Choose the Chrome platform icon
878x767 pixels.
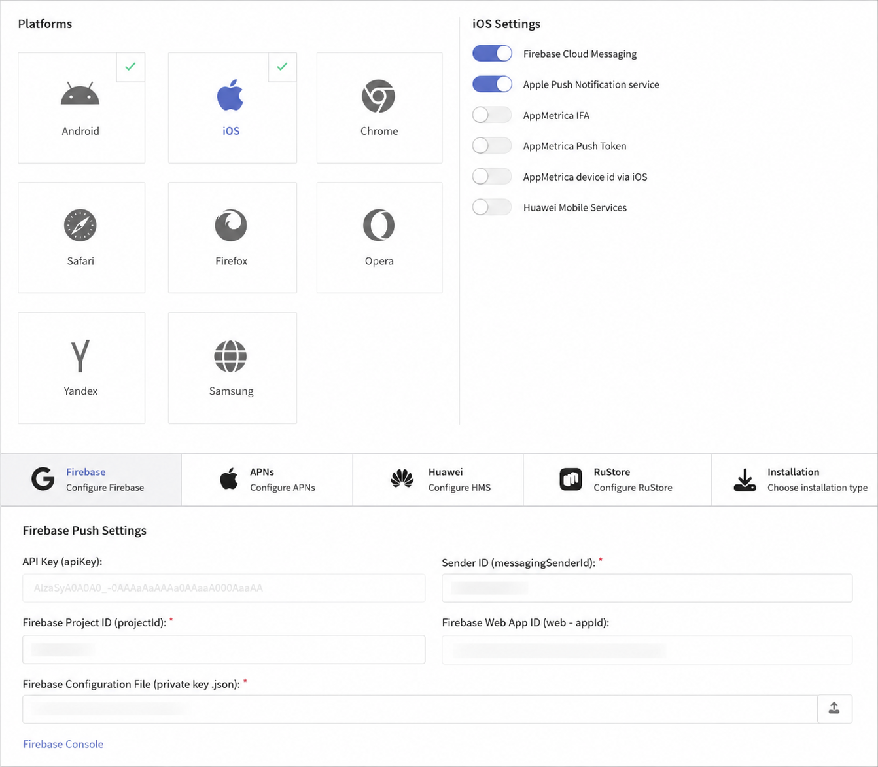pyautogui.click(x=378, y=96)
